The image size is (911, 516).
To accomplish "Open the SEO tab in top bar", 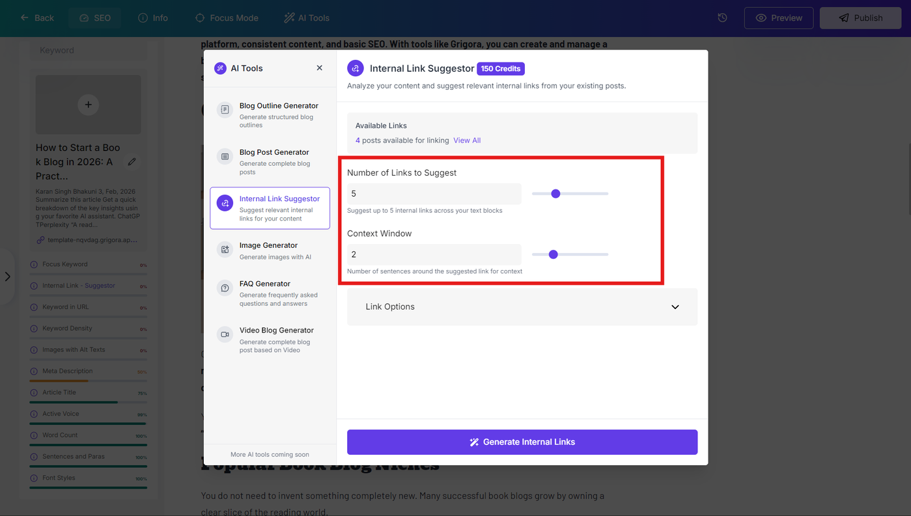I will pos(95,18).
